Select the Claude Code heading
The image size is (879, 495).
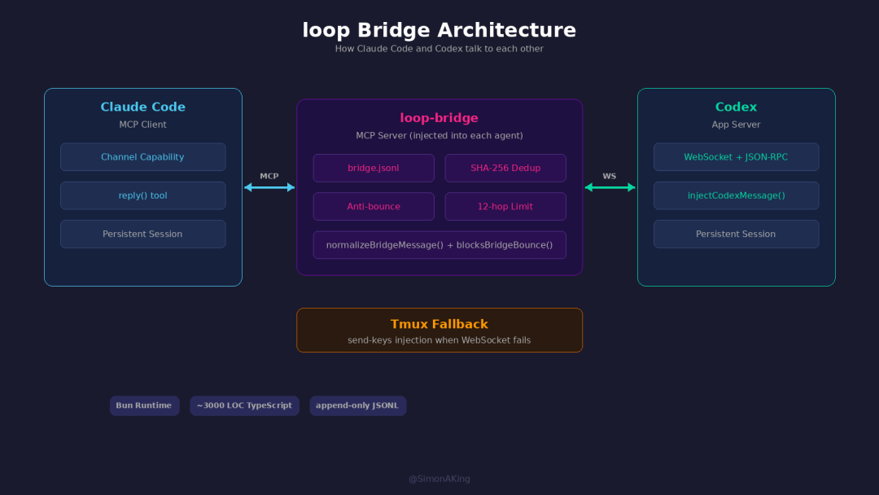pos(143,107)
